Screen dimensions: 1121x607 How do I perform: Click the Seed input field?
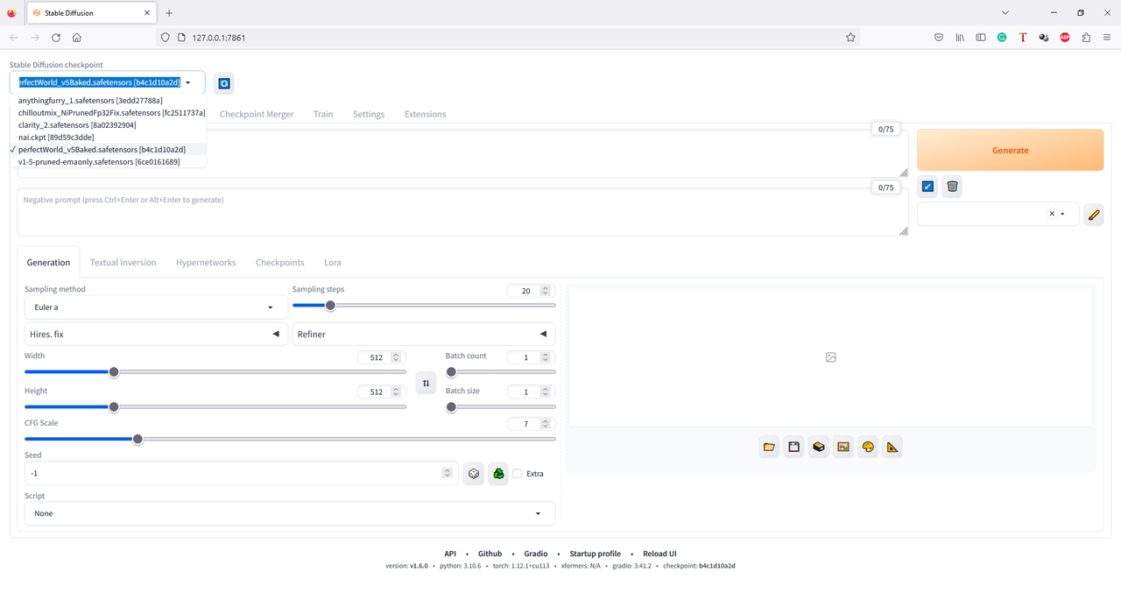241,474
